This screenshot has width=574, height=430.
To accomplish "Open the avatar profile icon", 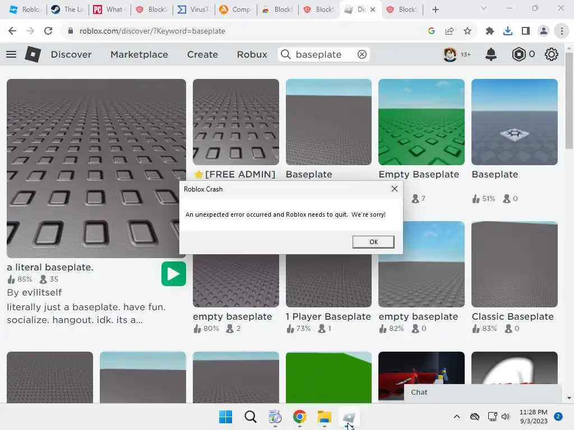I will (x=450, y=54).
